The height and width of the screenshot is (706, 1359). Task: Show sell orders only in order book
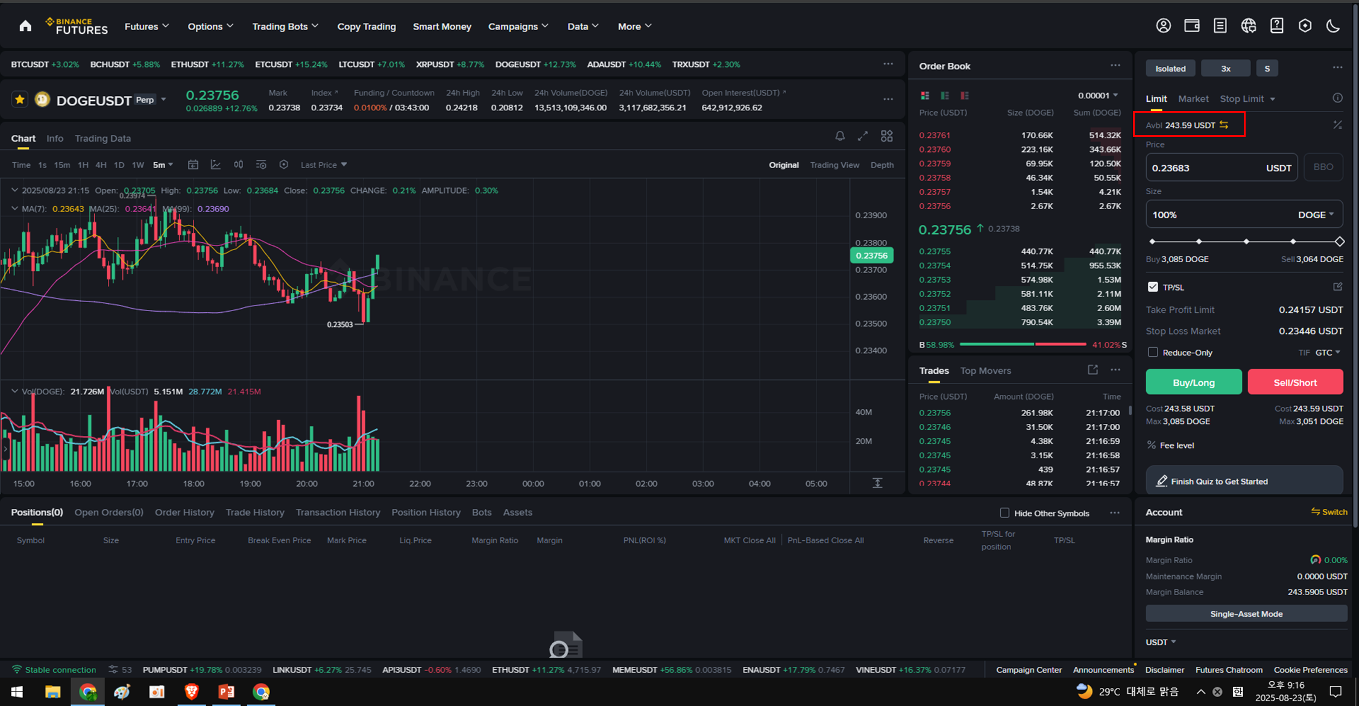tap(965, 95)
